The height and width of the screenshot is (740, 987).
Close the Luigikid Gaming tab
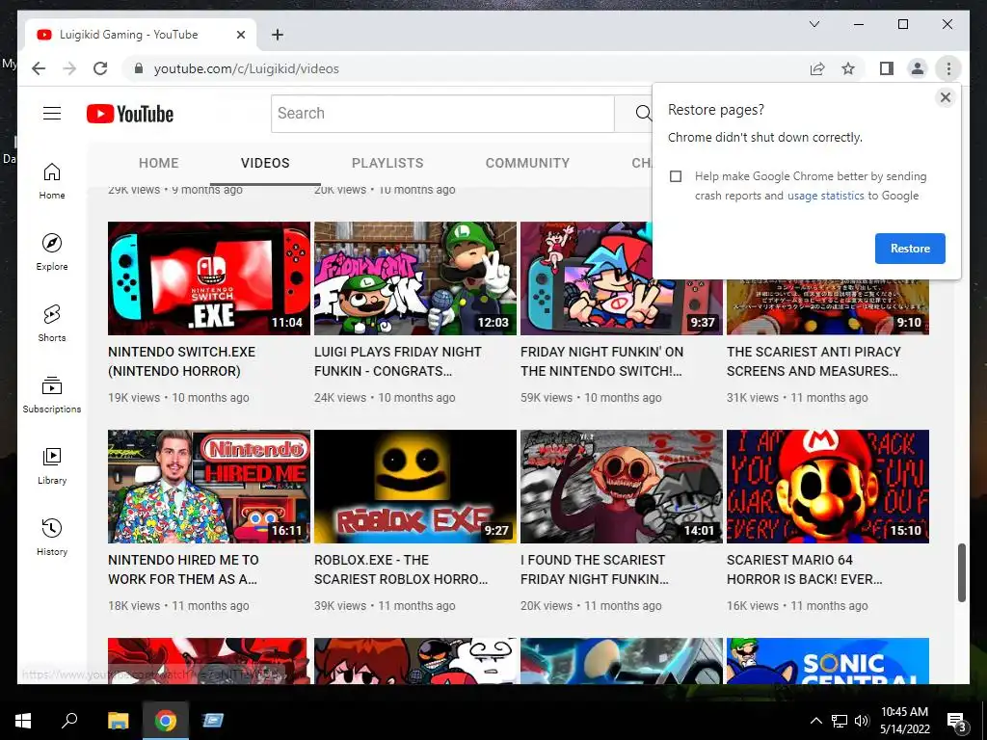tap(240, 35)
